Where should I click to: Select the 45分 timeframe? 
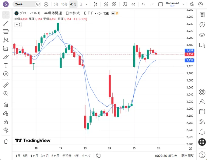click(73, 4)
